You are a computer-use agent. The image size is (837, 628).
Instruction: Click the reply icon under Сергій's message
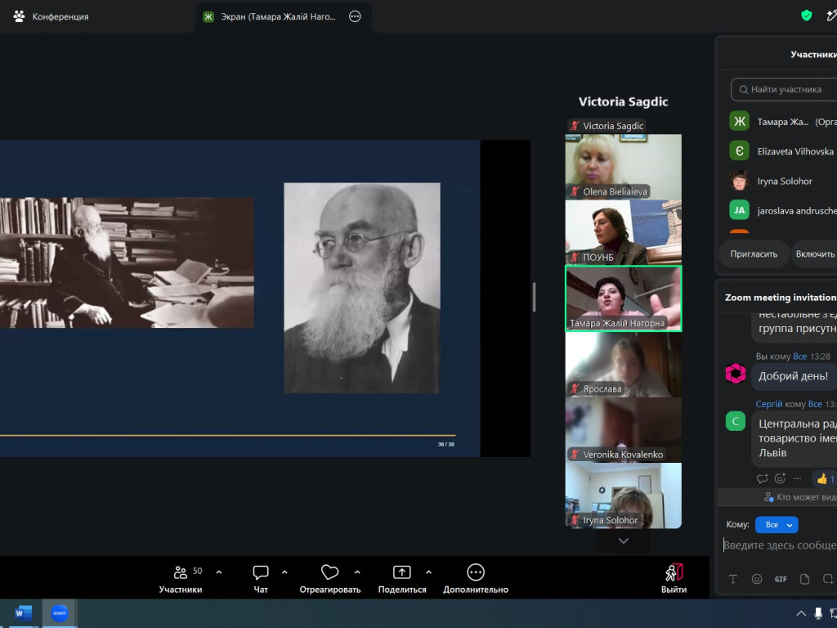[x=763, y=478]
